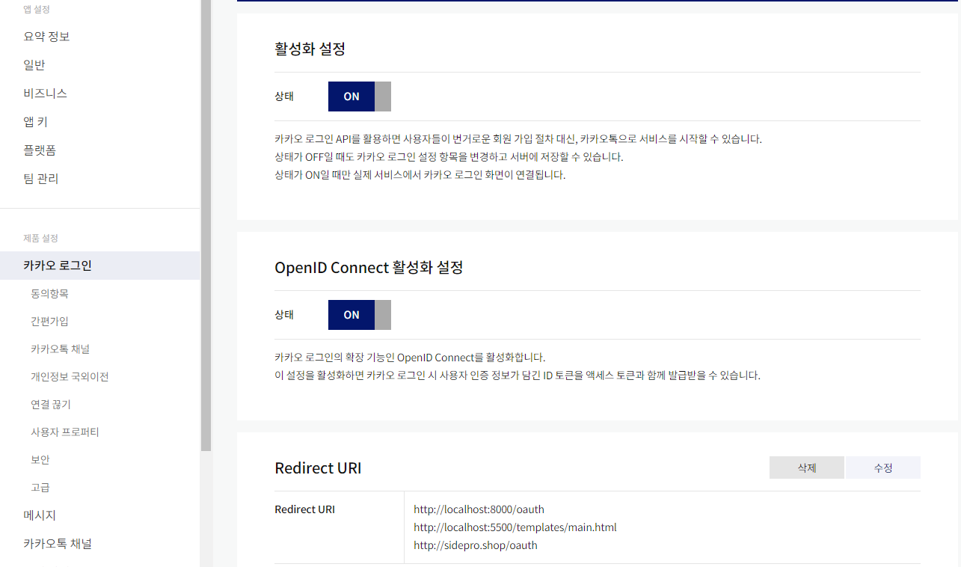
Task: Click the 활성화 설정 heading
Action: pos(310,49)
